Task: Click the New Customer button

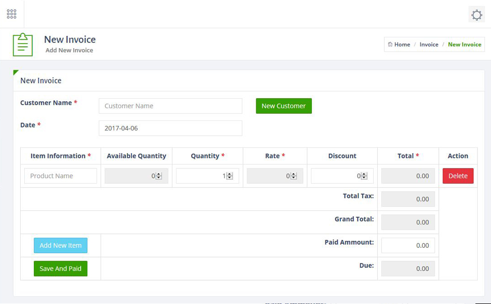Action: point(284,106)
